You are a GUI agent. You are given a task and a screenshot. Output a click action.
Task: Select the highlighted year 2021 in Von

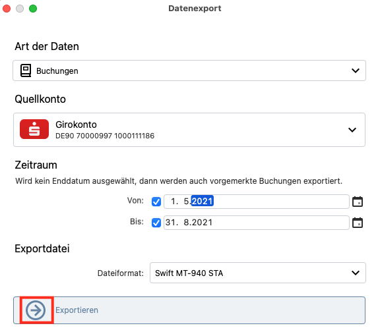point(203,201)
